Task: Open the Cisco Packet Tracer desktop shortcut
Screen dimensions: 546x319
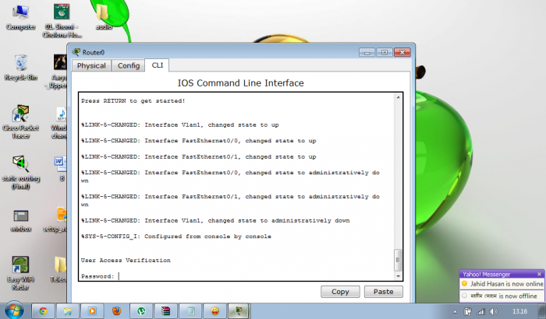Action: coord(20,121)
